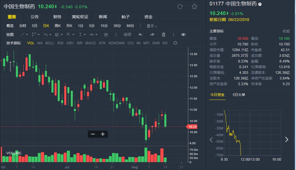Click the refresh icon beside the stock title
This screenshot has width=296, height=170.
tap(180, 7)
